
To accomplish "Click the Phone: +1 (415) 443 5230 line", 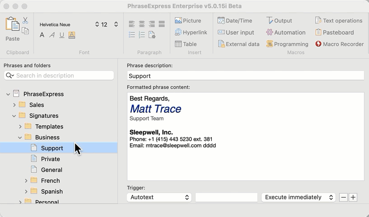I will (171, 139).
